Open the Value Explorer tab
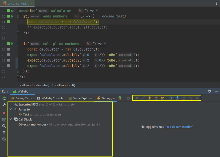Screen dimensions: 220x157 pyautogui.click(x=80, y=98)
